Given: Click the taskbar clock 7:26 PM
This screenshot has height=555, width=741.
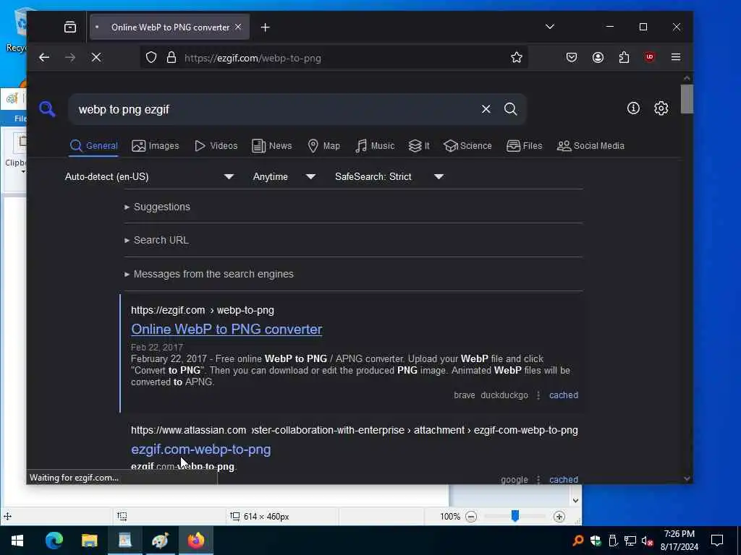Looking at the screenshot, I should (679, 534).
